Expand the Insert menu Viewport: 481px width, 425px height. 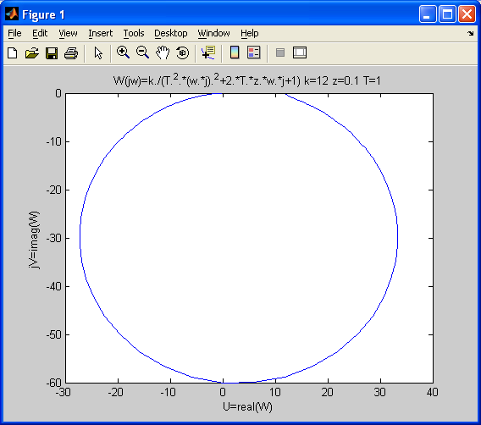[100, 33]
